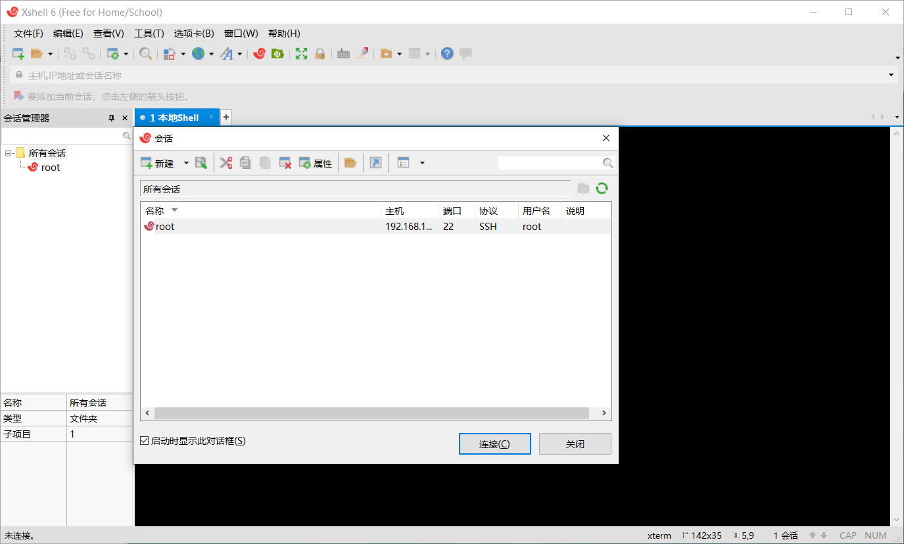This screenshot has width=904, height=544.
Task: Open the 帮助(H) menu
Action: (284, 34)
